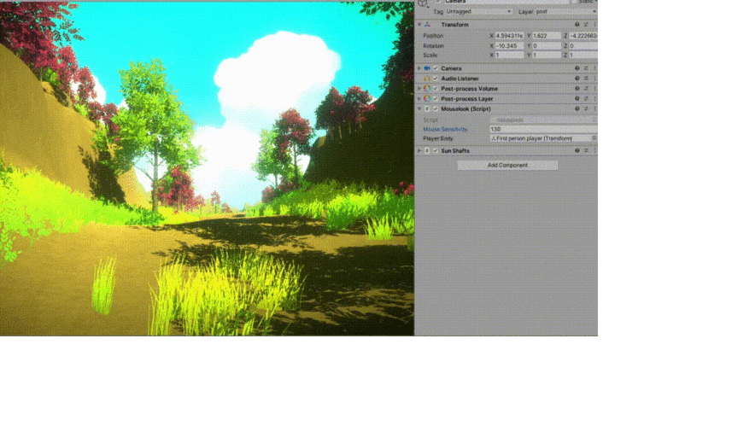Open presets for Post-process Volume
The height and width of the screenshot is (432, 732).
pyautogui.click(x=586, y=89)
